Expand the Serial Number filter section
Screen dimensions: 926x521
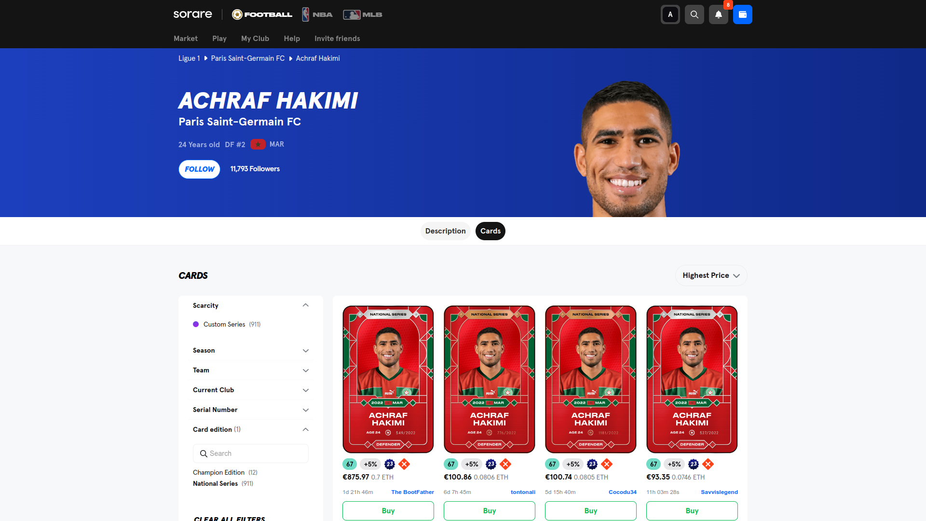pos(251,410)
